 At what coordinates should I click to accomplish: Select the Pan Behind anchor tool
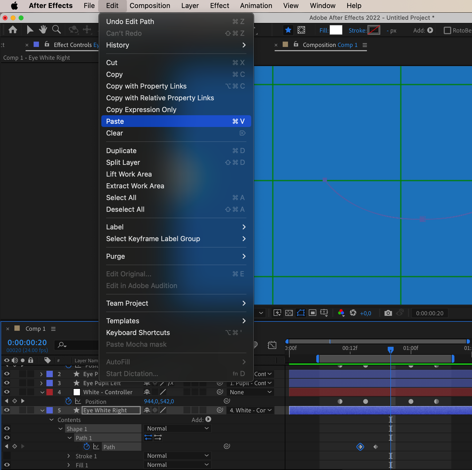[x=87, y=30]
